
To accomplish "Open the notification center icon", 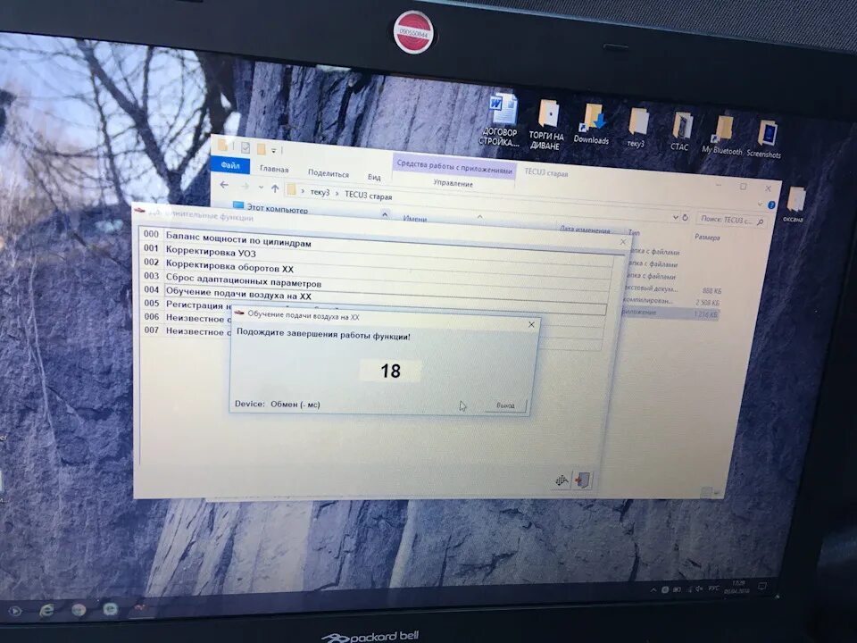I will coord(761,587).
